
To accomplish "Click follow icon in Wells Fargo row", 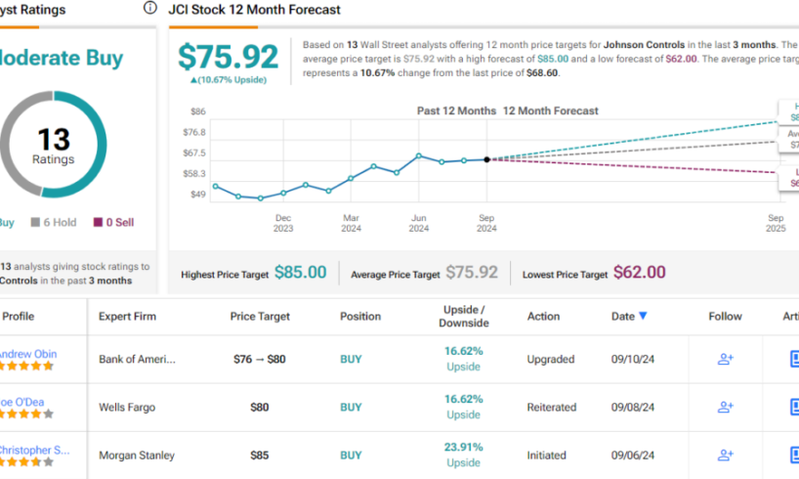I will [x=725, y=407].
